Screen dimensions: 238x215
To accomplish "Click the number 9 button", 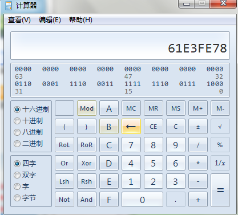I will (x=176, y=145).
